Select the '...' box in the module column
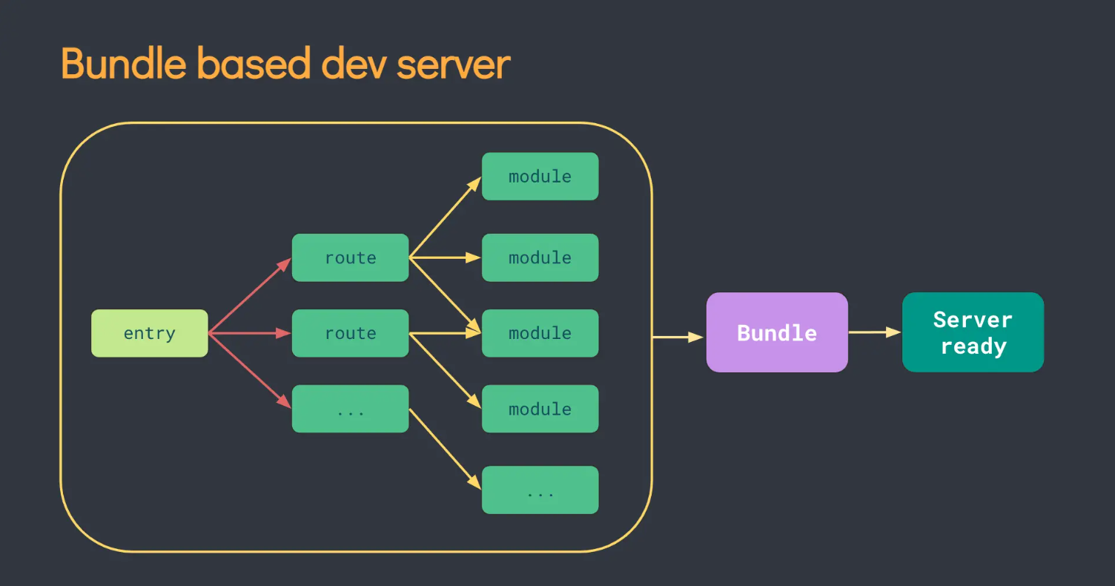 [x=540, y=490]
